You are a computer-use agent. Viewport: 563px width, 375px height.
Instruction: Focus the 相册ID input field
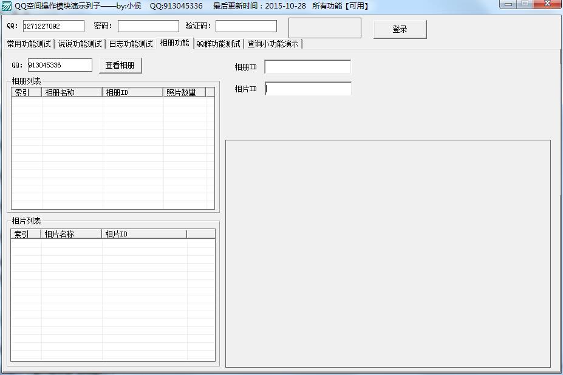click(308, 67)
